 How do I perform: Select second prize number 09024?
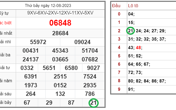point(82,42)
